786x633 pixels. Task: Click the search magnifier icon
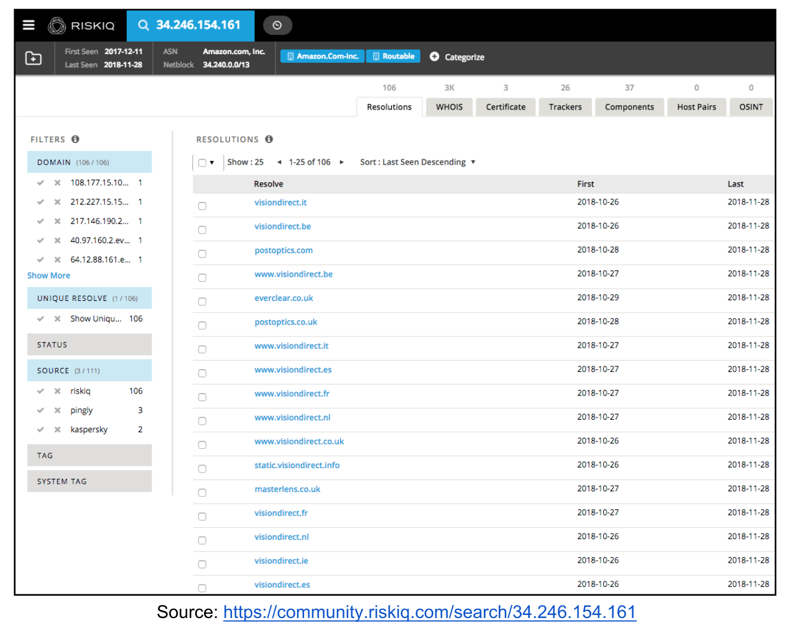(x=144, y=25)
